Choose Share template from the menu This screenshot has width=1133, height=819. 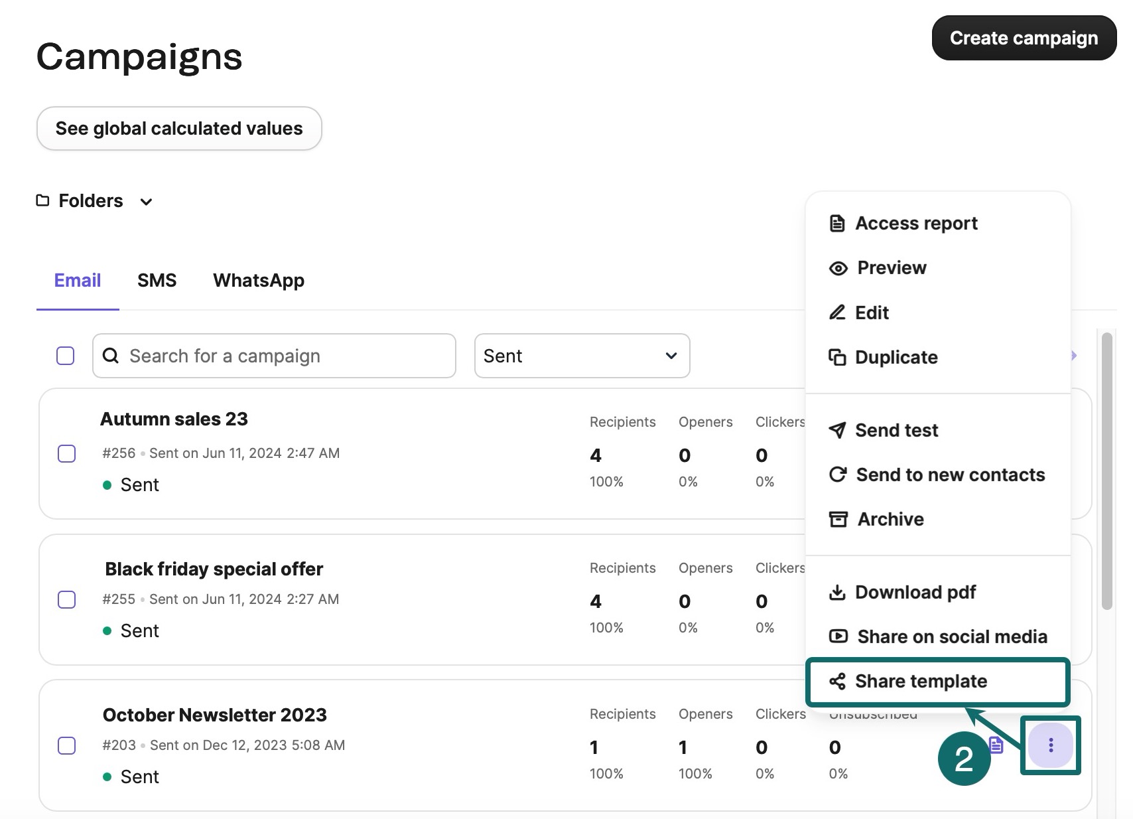pyautogui.click(x=920, y=682)
